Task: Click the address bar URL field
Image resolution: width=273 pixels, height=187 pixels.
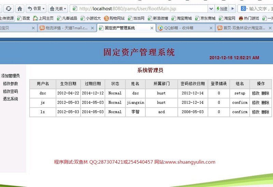Action: [x=139, y=9]
